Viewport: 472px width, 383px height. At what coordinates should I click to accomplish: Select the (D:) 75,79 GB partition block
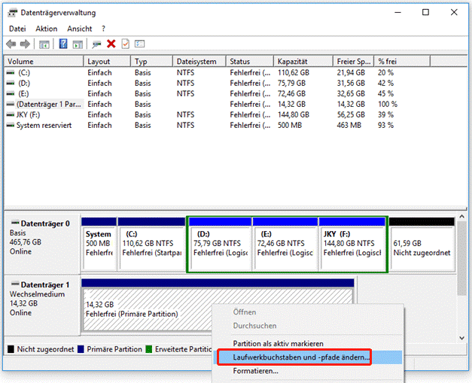(221, 244)
